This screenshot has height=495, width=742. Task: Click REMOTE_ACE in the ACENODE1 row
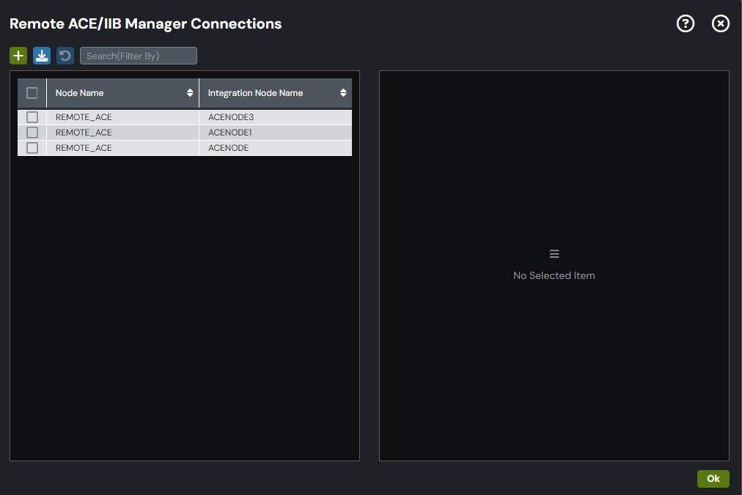pos(84,133)
